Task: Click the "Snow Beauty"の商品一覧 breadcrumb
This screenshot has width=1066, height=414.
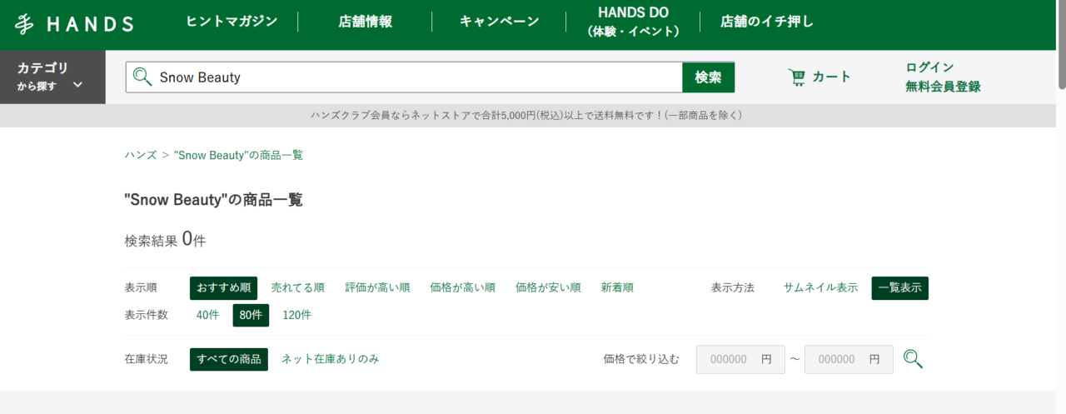Action: (238, 155)
